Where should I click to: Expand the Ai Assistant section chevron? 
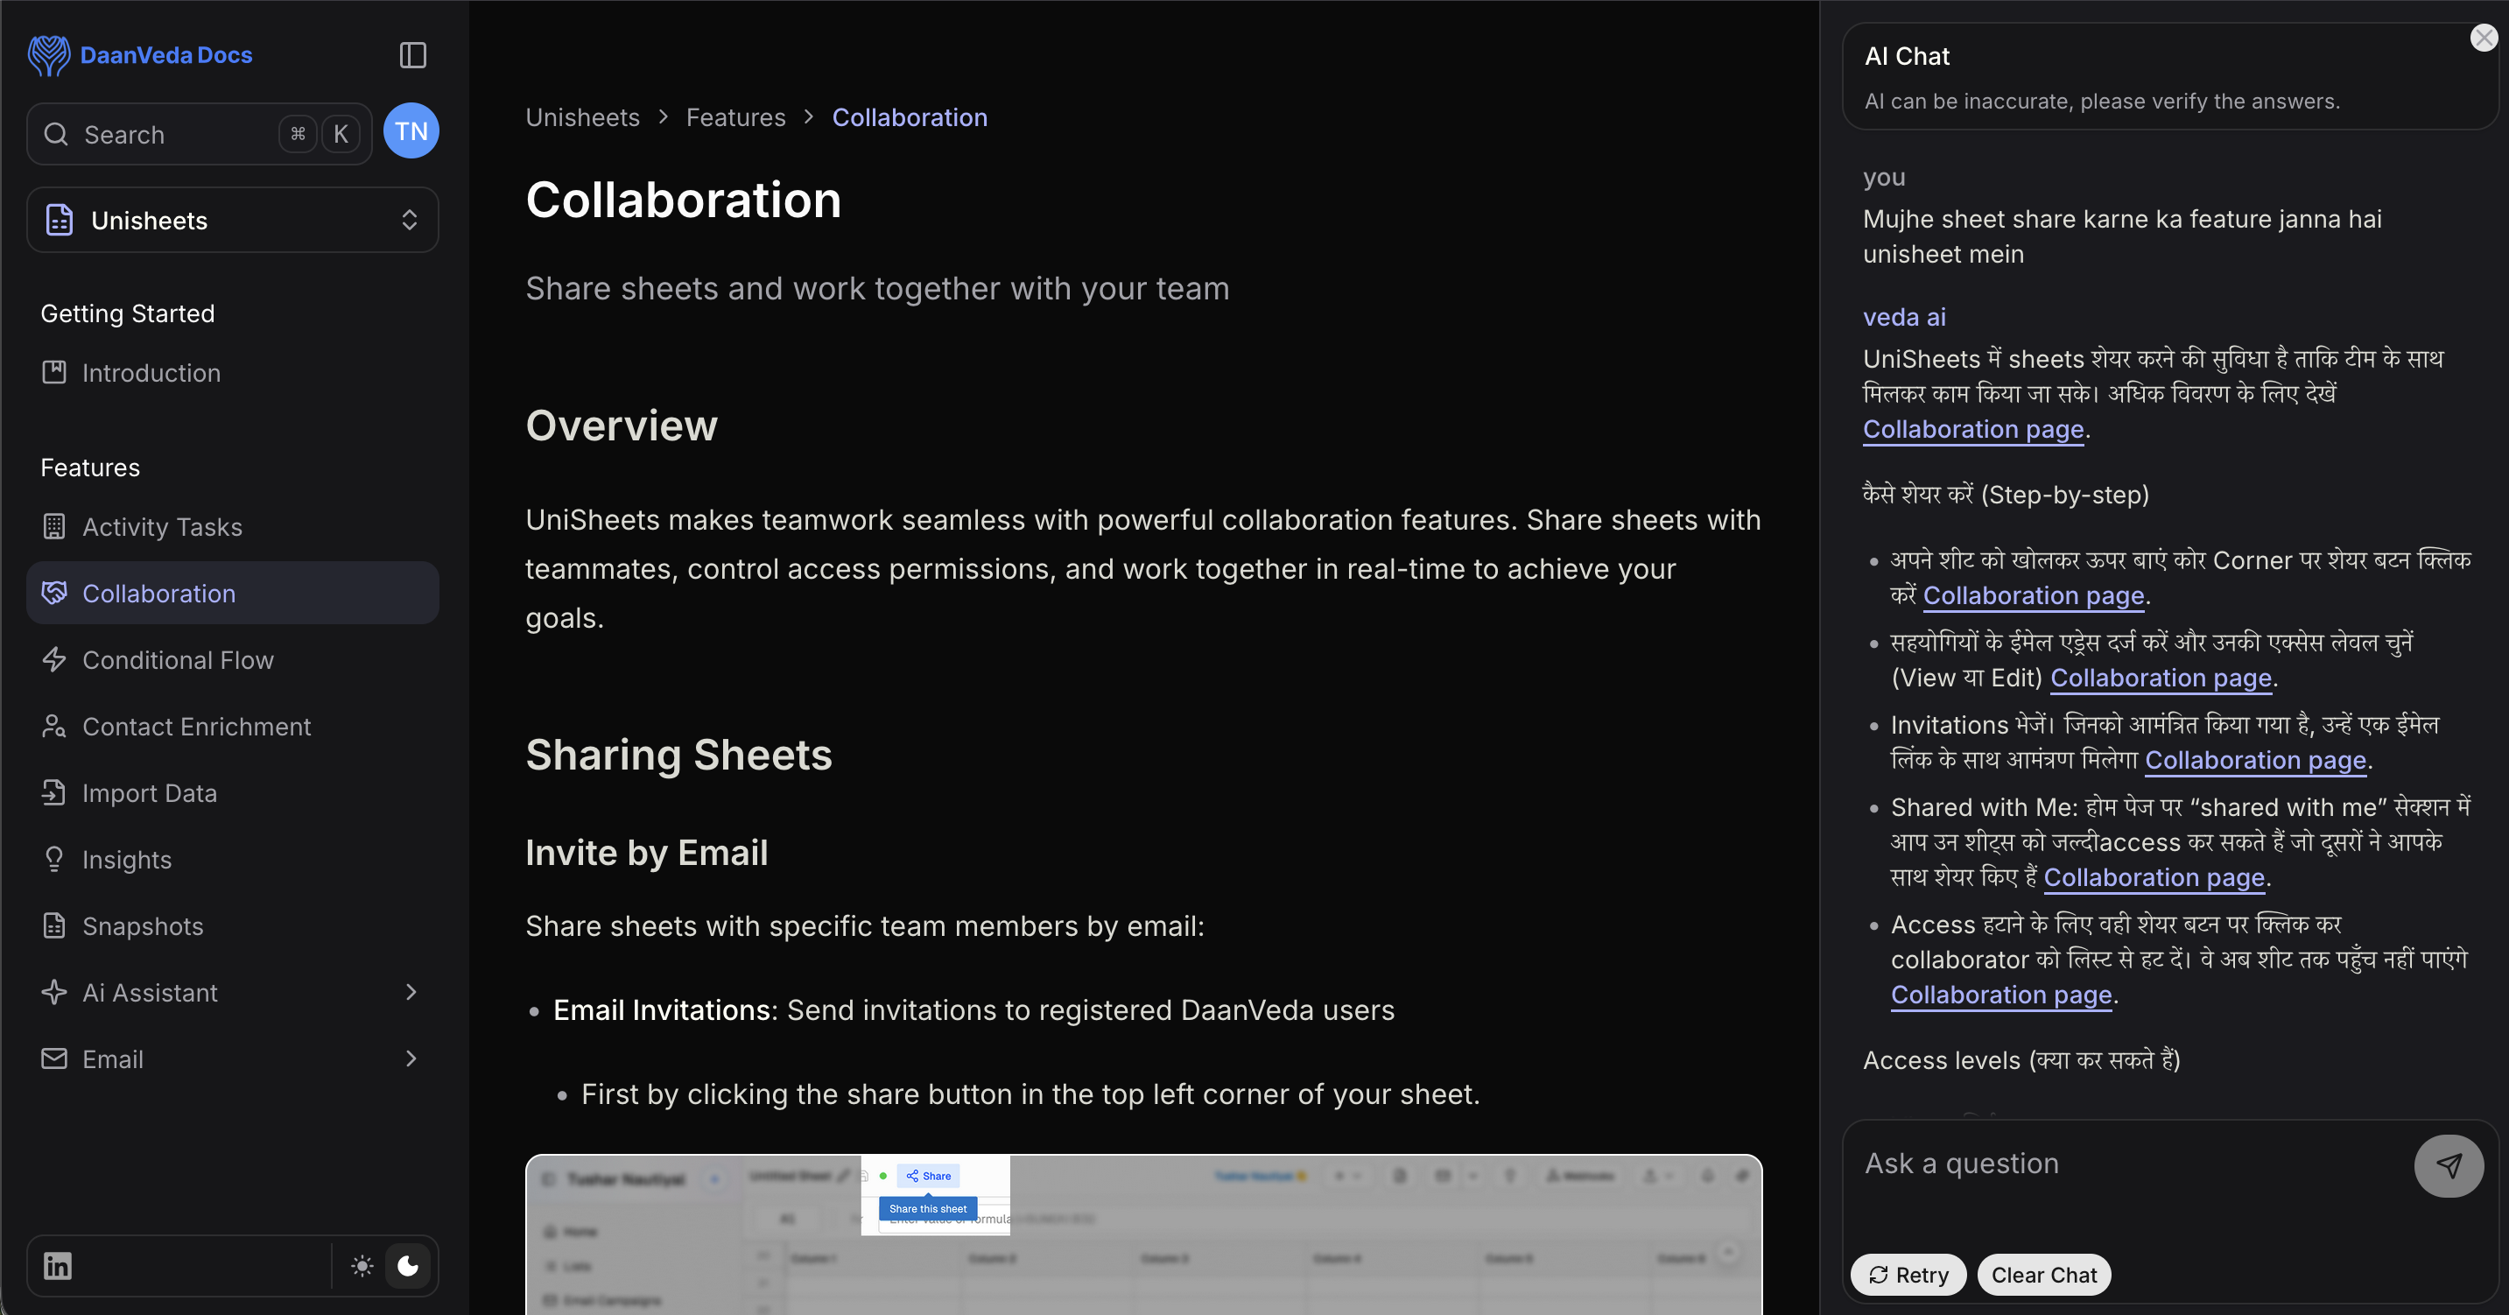pos(411,992)
